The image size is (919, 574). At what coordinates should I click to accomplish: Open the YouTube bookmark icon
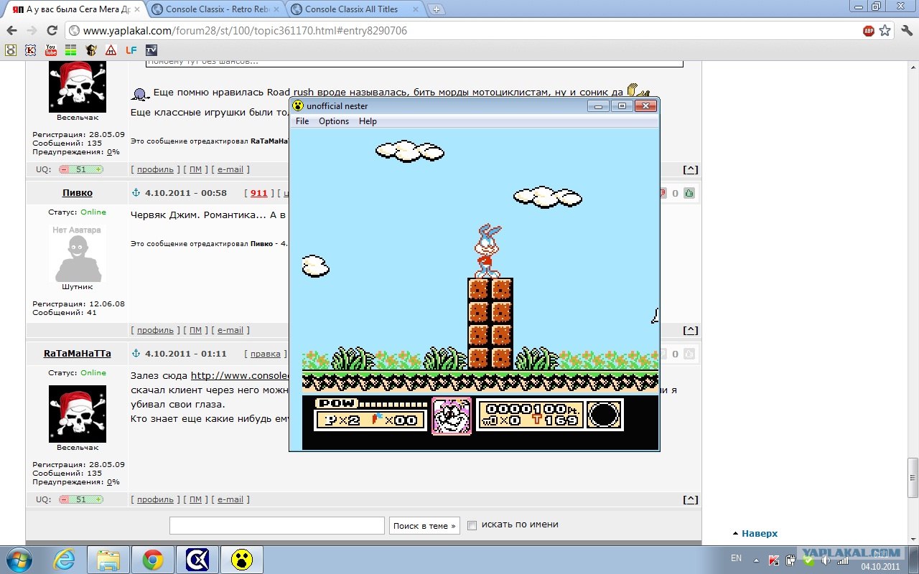(x=50, y=50)
